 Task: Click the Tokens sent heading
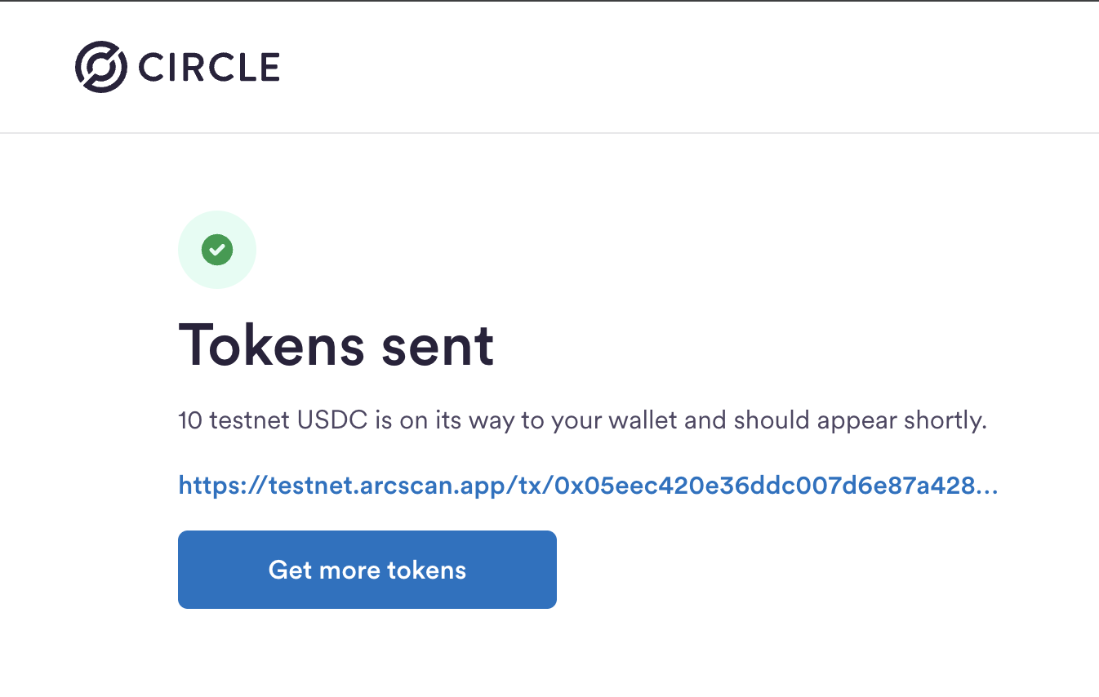[x=336, y=345]
